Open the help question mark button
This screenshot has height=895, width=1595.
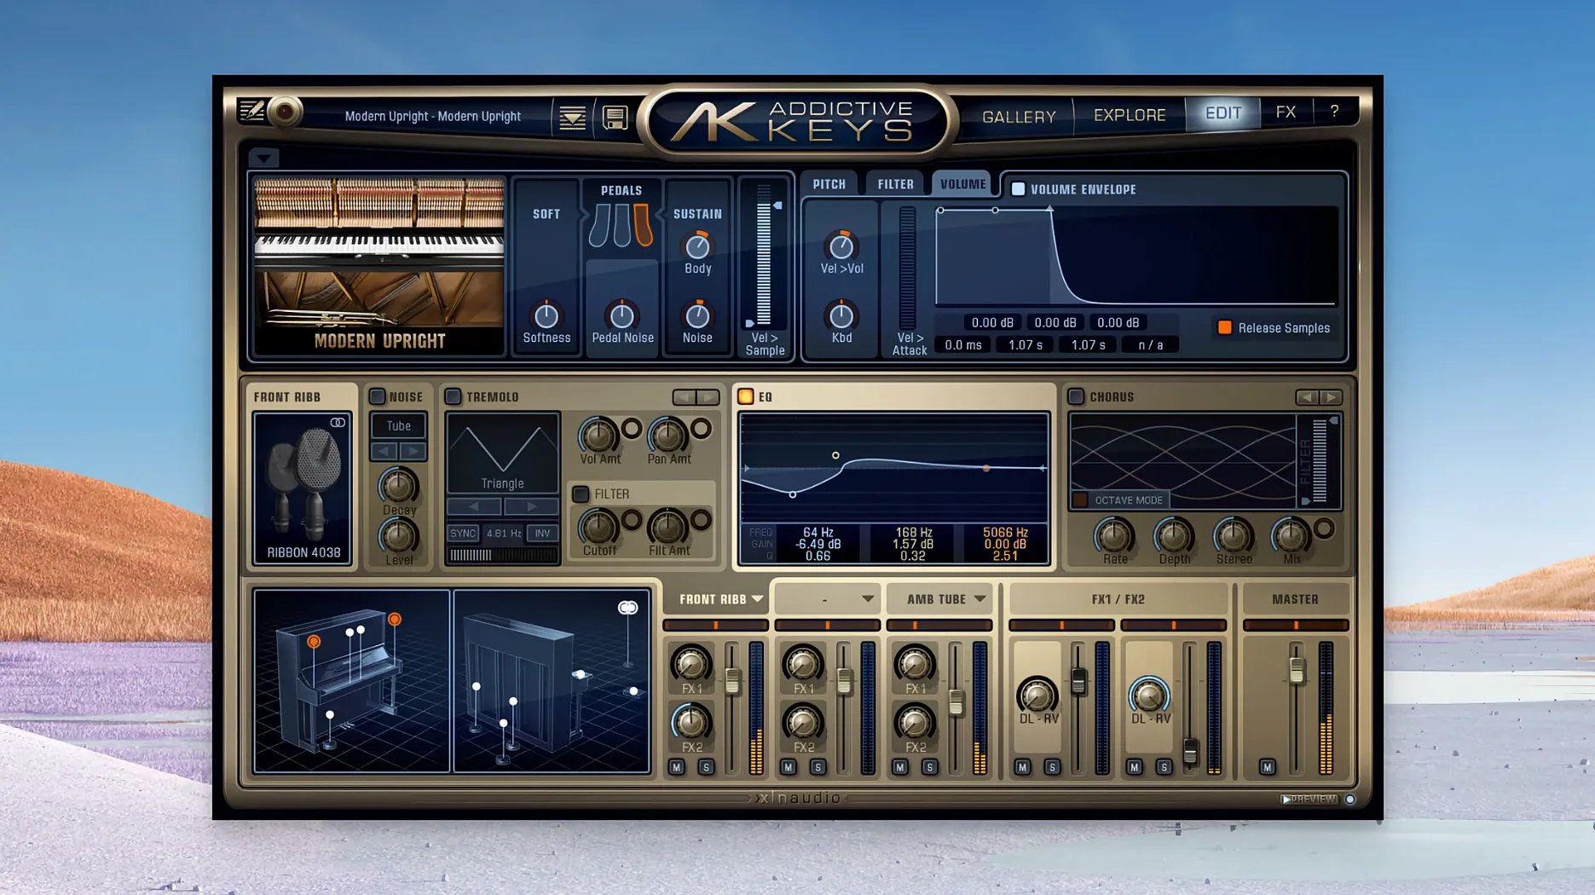pyautogui.click(x=1334, y=112)
